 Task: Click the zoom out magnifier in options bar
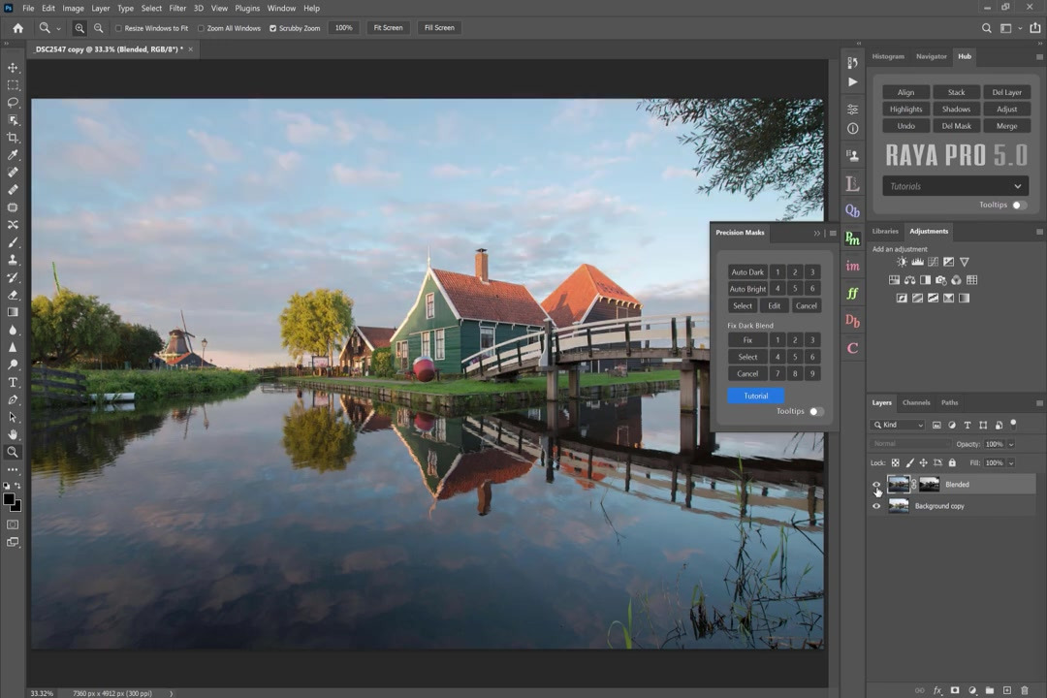coord(98,28)
